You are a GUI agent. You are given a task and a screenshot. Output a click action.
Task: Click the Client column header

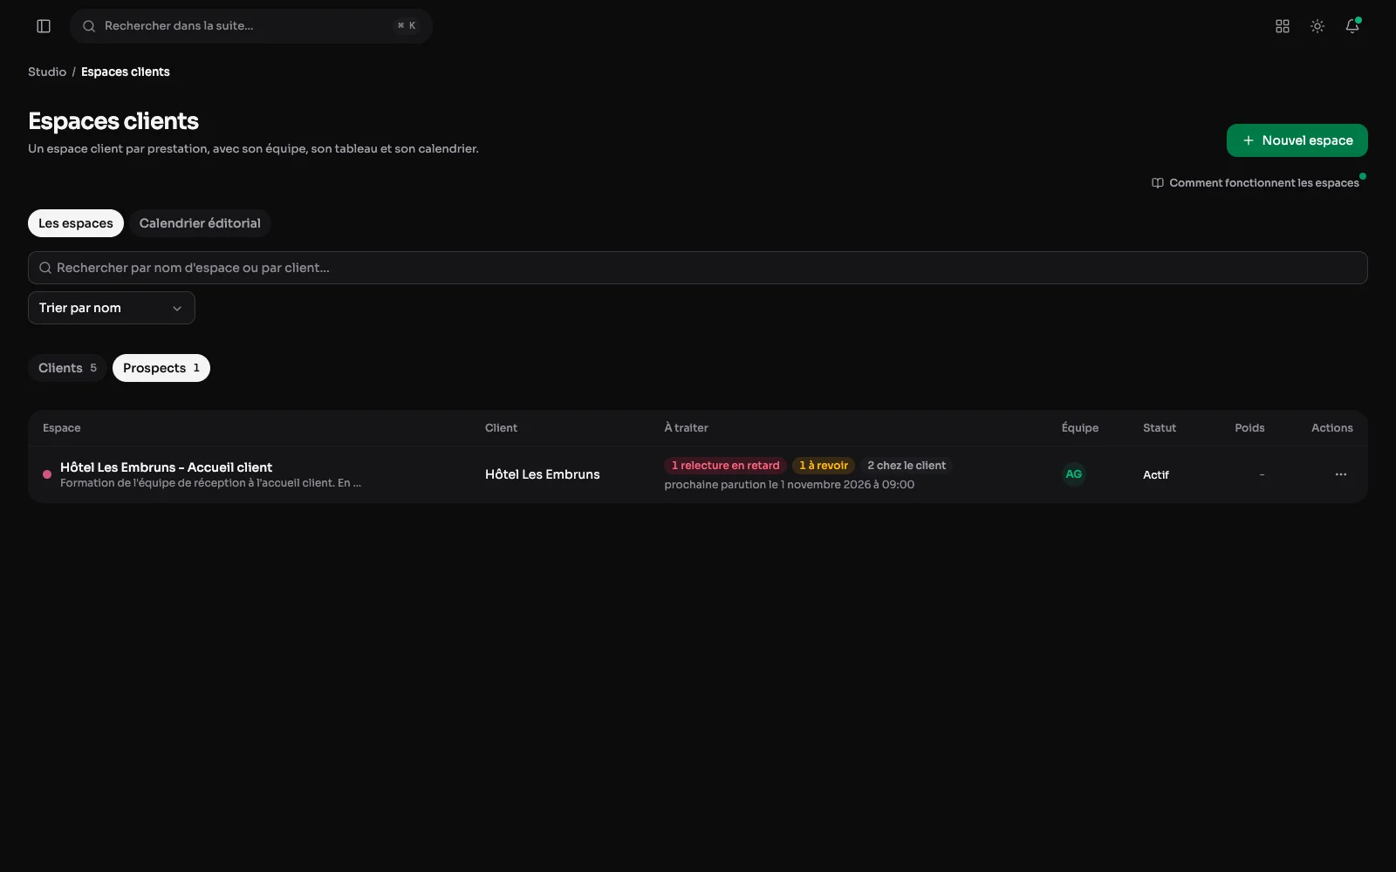[501, 428]
